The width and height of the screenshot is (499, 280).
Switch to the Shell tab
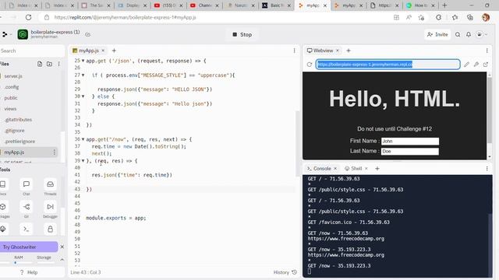point(353,169)
